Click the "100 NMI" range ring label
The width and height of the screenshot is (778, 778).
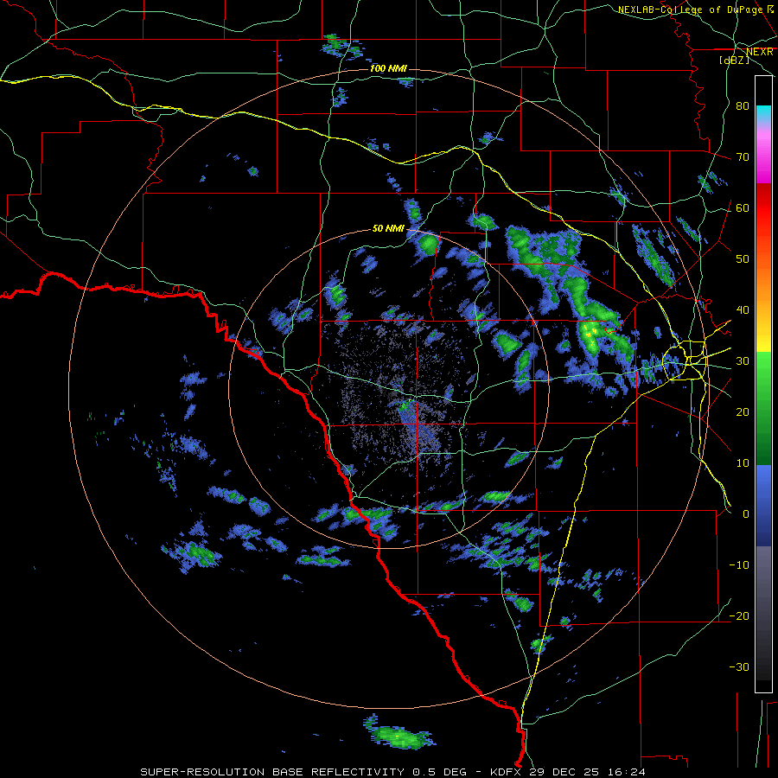[x=388, y=68]
